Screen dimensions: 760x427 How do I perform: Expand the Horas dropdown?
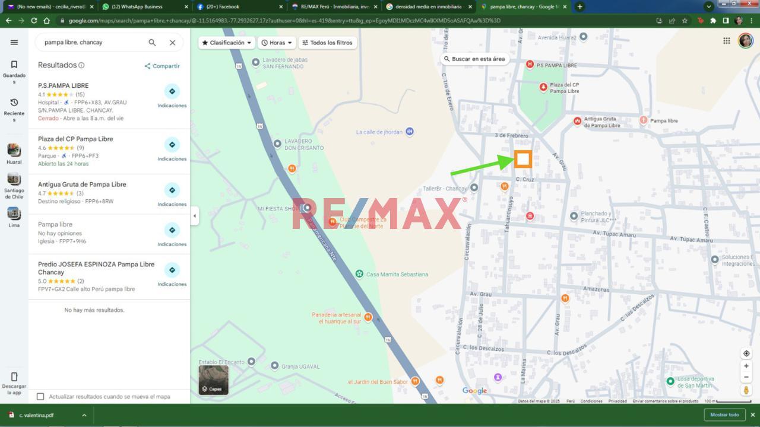pyautogui.click(x=277, y=43)
